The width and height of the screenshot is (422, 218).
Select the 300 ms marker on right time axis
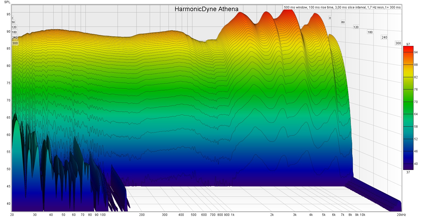pyautogui.click(x=398, y=43)
